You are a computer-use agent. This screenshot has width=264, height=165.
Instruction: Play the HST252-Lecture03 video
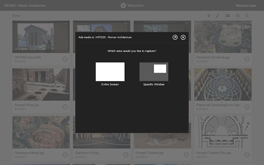coord(41,36)
